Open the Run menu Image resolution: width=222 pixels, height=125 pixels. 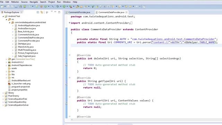pyautogui.click(x=59, y=2)
